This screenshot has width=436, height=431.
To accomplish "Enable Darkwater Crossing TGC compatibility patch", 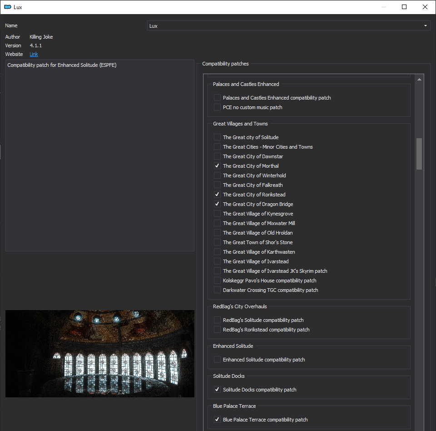I will [x=217, y=290].
